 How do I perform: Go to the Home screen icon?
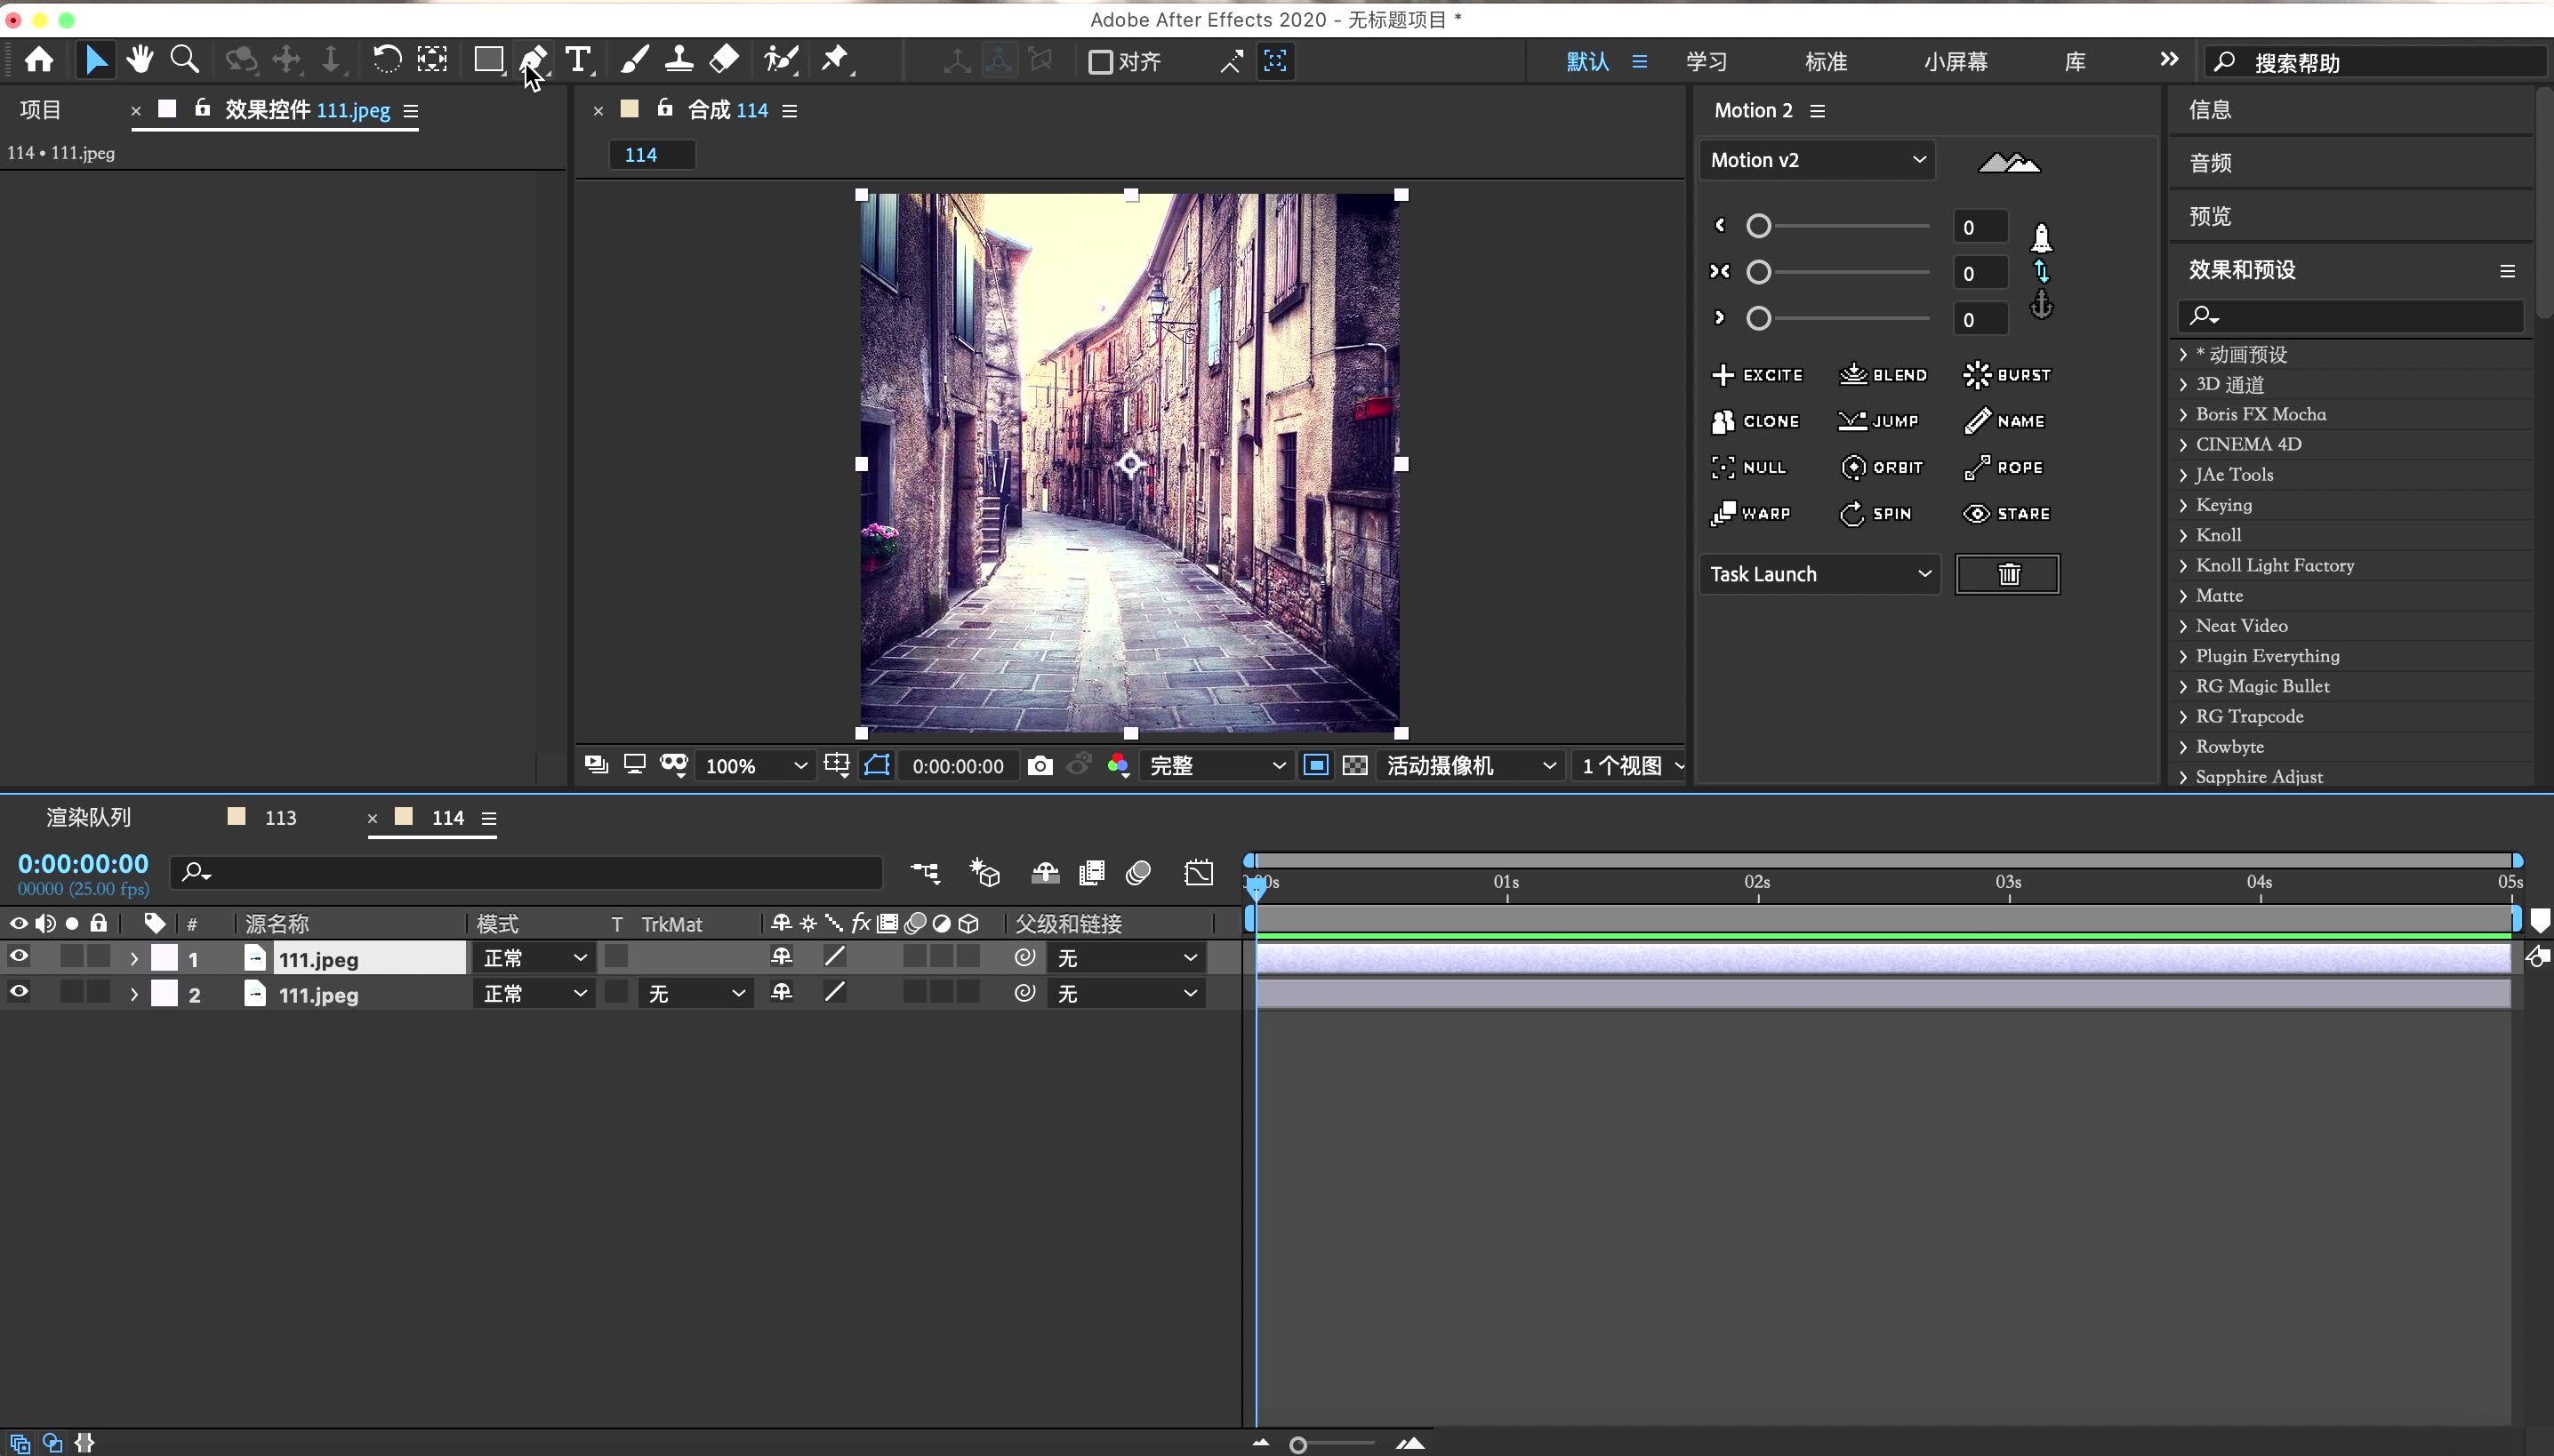point(39,60)
